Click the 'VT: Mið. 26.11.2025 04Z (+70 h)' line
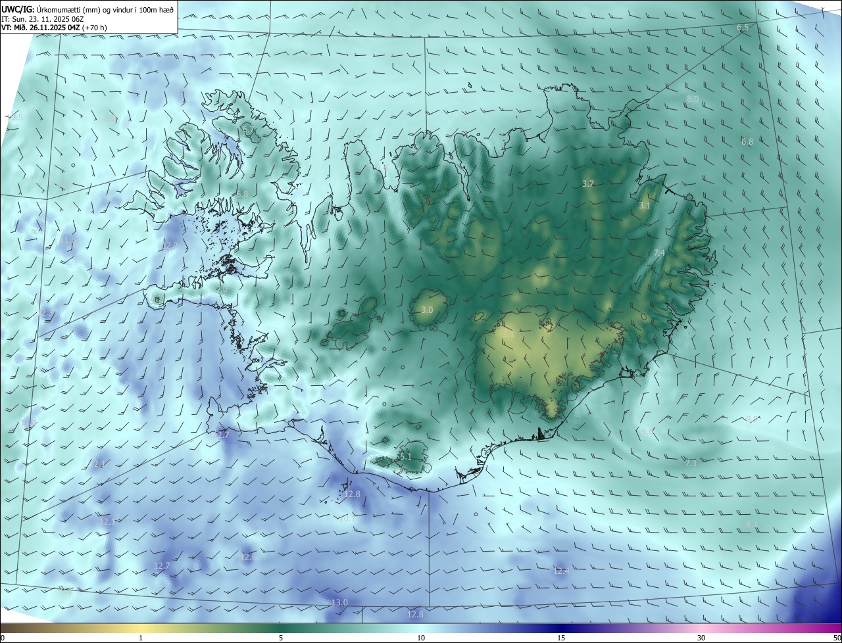Image resolution: width=842 pixels, height=643 pixels. tap(55, 28)
